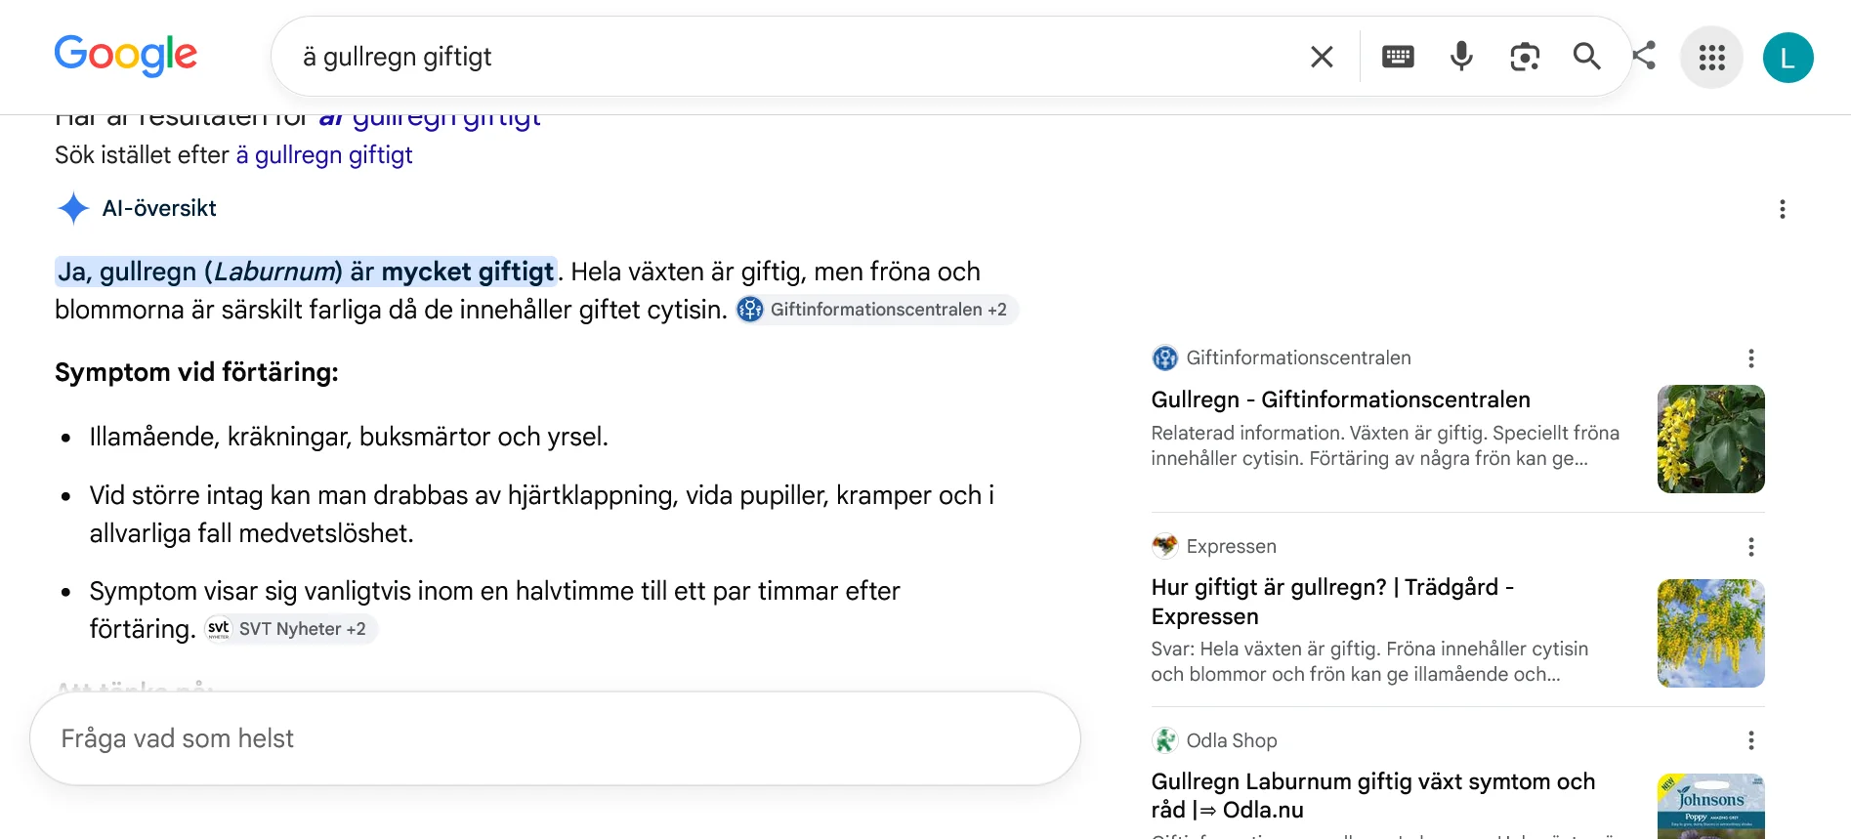Click the Giftinformationscentralen result thumbnail
1851x839 pixels.
[x=1710, y=439]
